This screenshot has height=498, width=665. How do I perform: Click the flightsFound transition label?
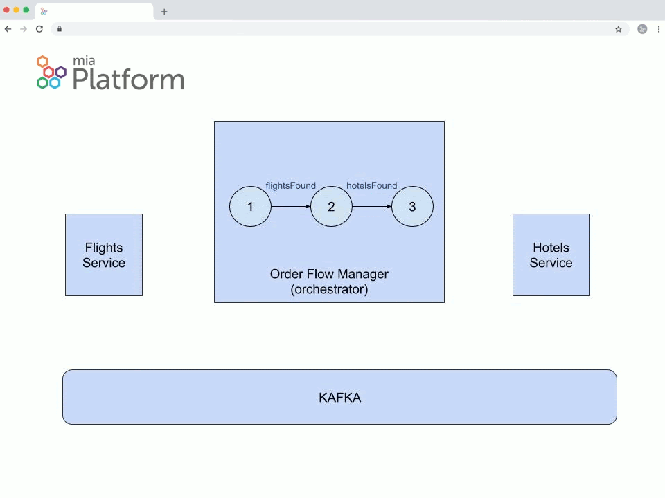290,185
